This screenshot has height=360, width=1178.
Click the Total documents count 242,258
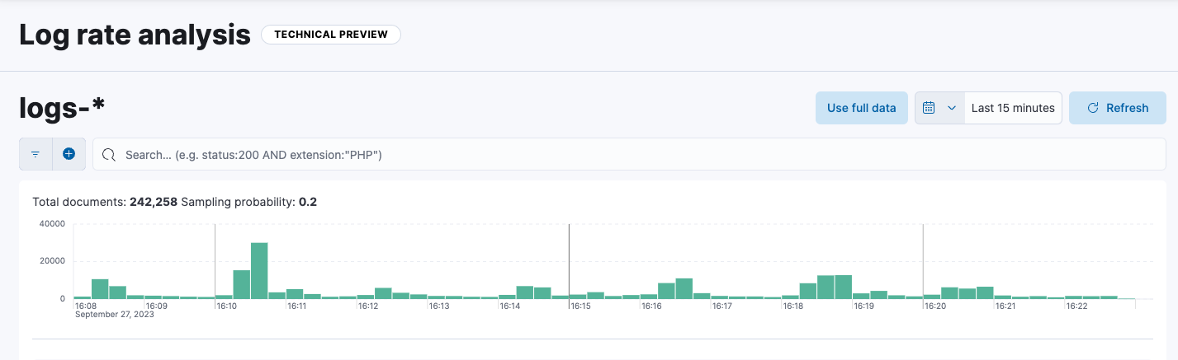click(154, 202)
